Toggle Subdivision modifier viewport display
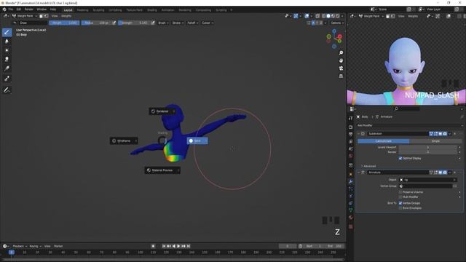Viewport: 466px width, 262px height. (441, 134)
